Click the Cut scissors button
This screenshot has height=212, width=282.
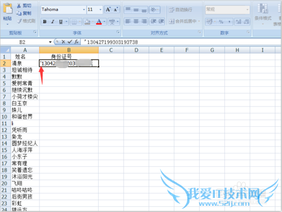click(24, 6)
